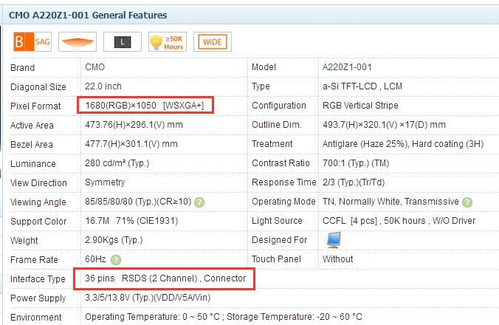
Task: Click the Model value A220Z1-001
Action: coord(347,67)
